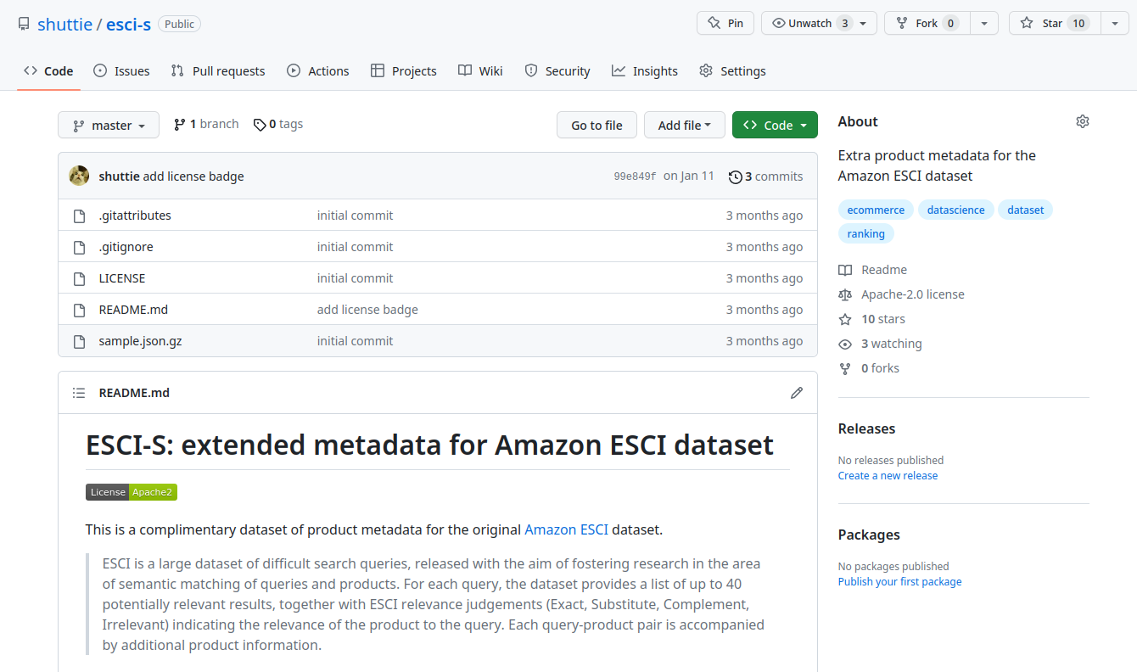Select the Code tab

point(48,70)
